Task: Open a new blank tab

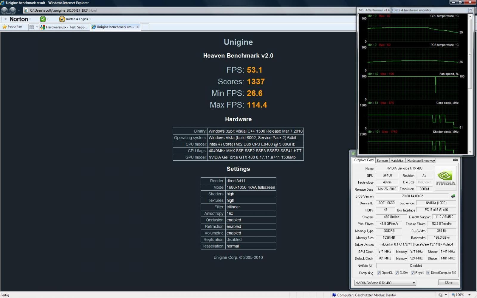Action: tap(145, 27)
